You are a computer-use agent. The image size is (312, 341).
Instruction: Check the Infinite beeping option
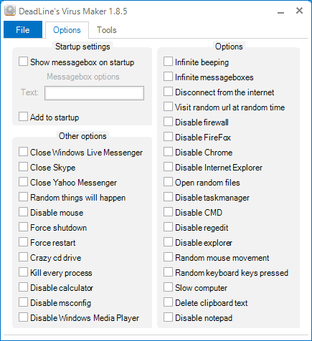click(x=168, y=62)
